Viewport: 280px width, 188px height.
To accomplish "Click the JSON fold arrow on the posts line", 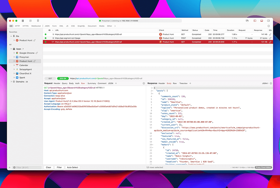I will pyautogui.click(x=153, y=91).
